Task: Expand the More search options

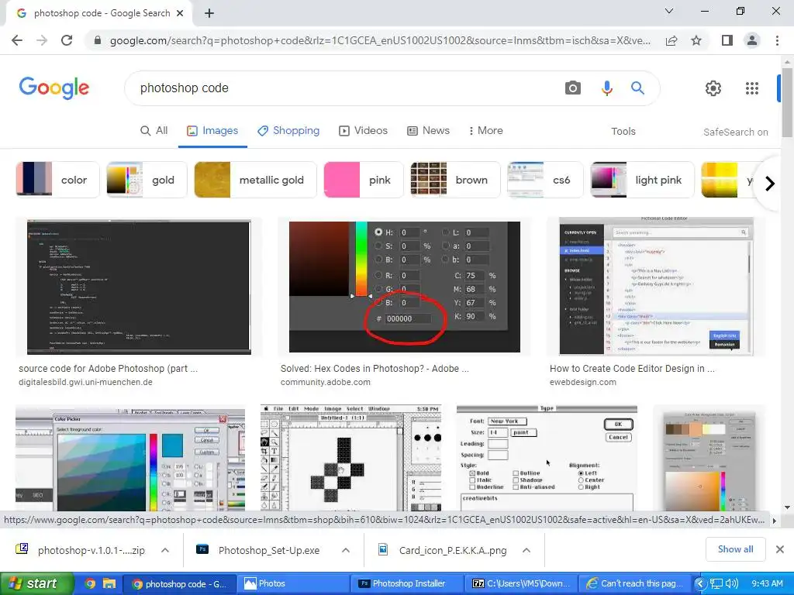Action: (x=485, y=130)
